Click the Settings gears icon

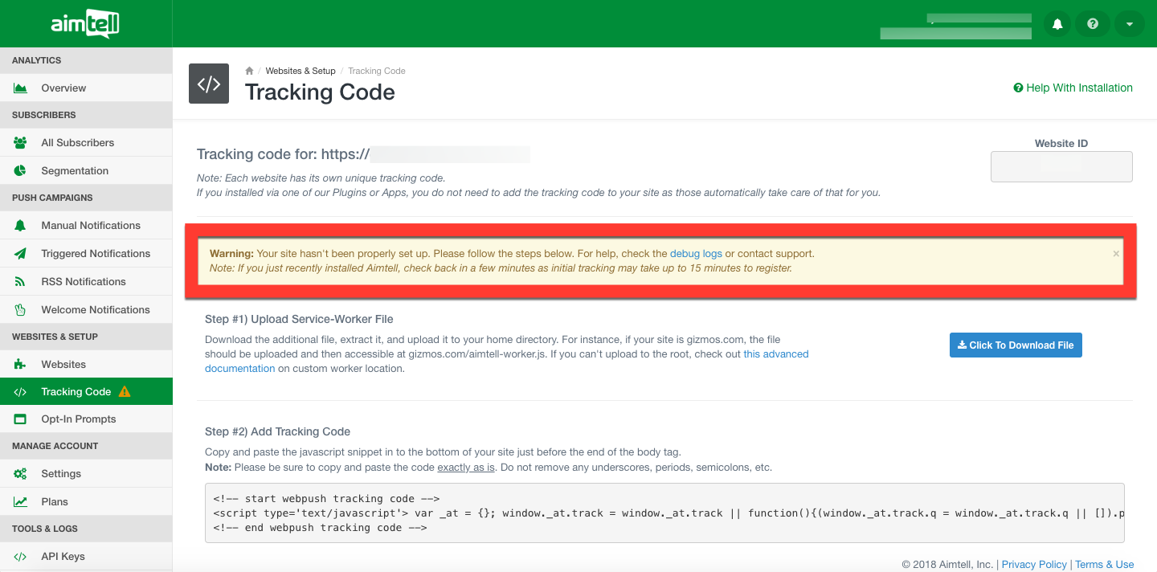point(21,474)
